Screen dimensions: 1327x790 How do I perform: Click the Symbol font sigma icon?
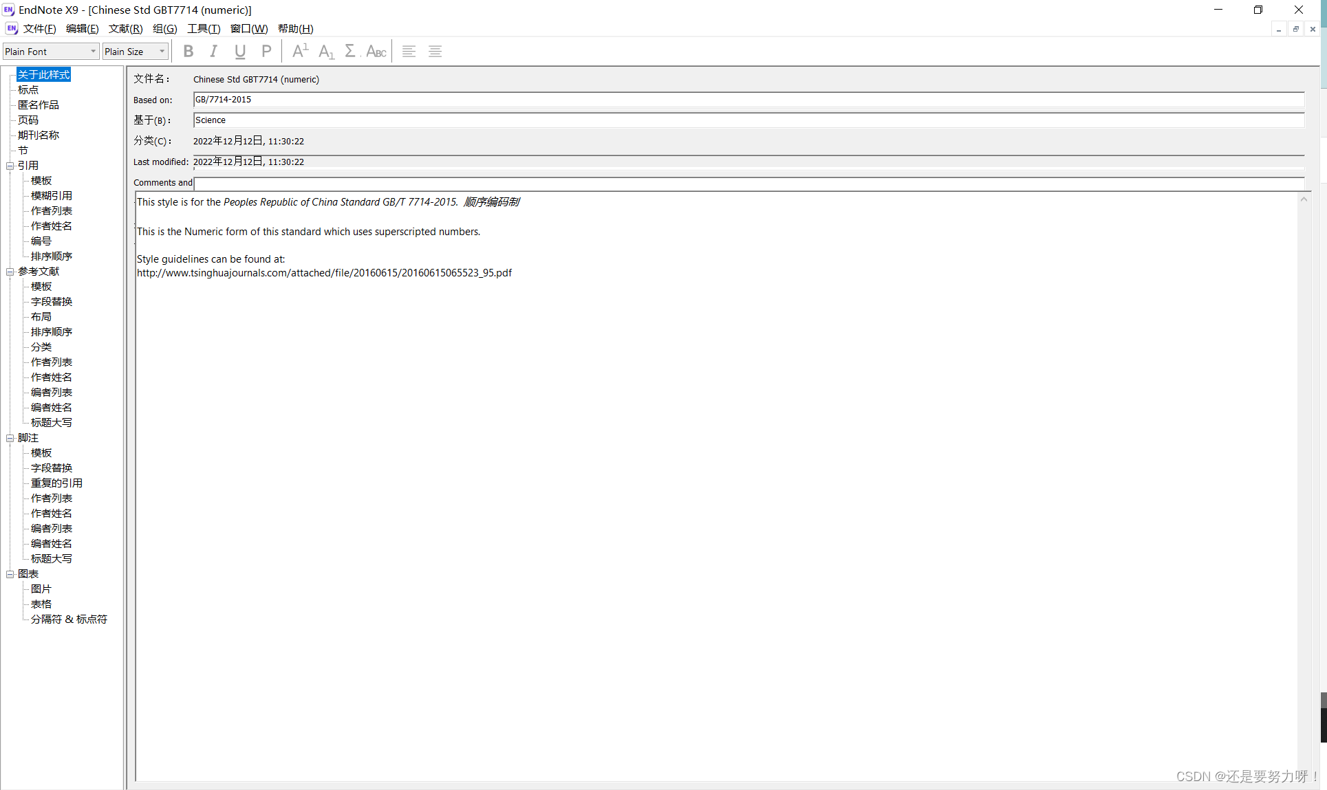tap(350, 51)
